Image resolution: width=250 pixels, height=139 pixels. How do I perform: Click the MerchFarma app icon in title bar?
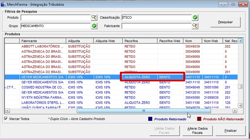[3, 4]
